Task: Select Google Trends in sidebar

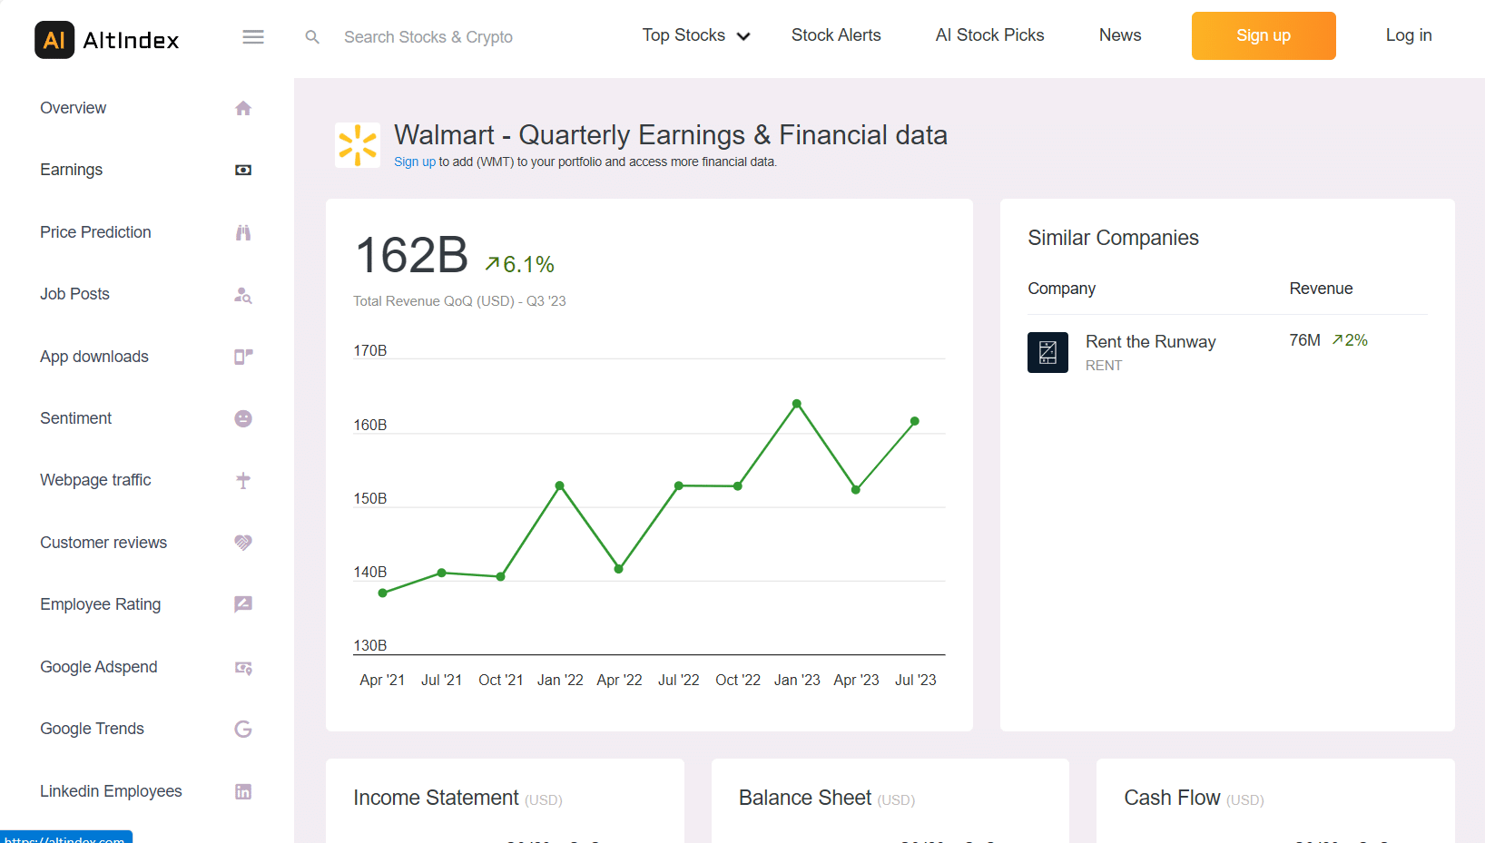Action: (92, 729)
